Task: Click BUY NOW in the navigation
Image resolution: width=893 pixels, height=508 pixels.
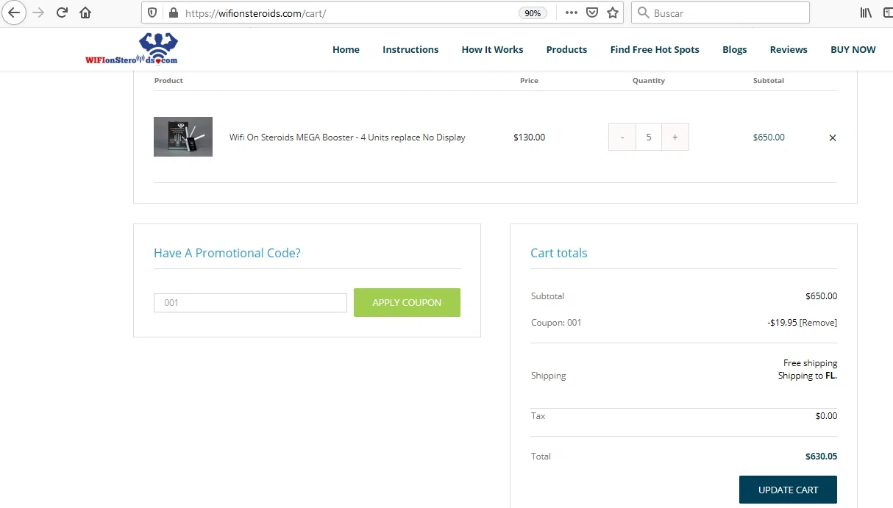Action: [x=853, y=49]
